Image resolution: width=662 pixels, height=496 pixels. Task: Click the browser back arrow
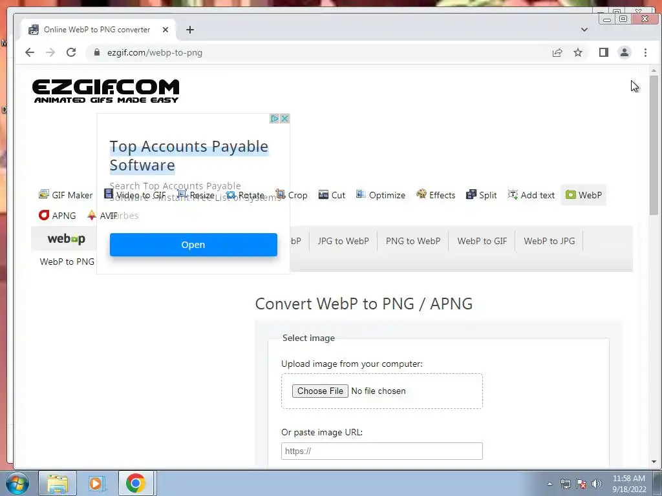tap(30, 52)
